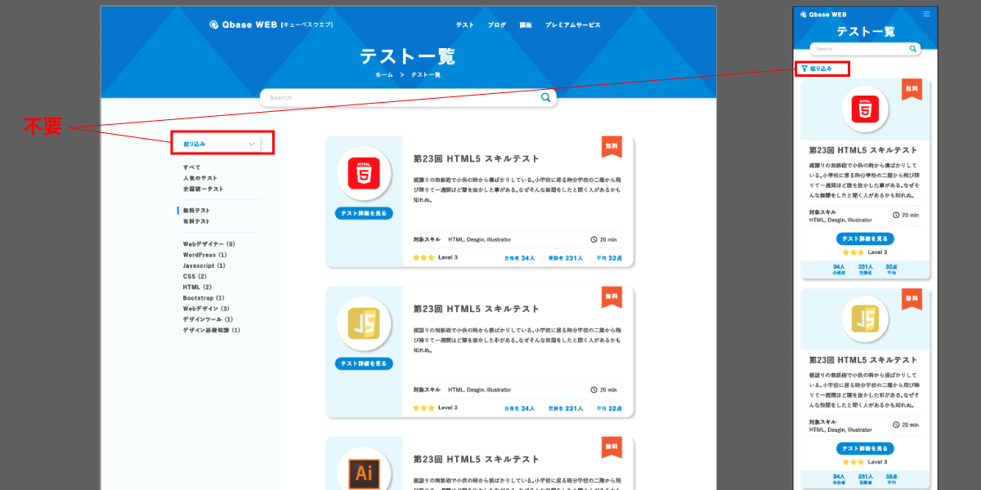Select the 無料テスト filter in the sidebar
The height and width of the screenshot is (490, 981).
(x=196, y=211)
